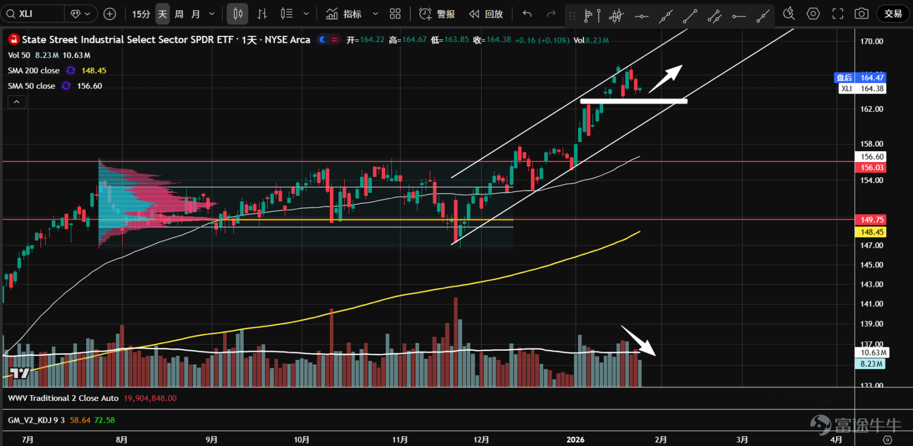Image resolution: width=913 pixels, height=446 pixels.
Task: Click the 10月 time axis label
Action: point(301,440)
